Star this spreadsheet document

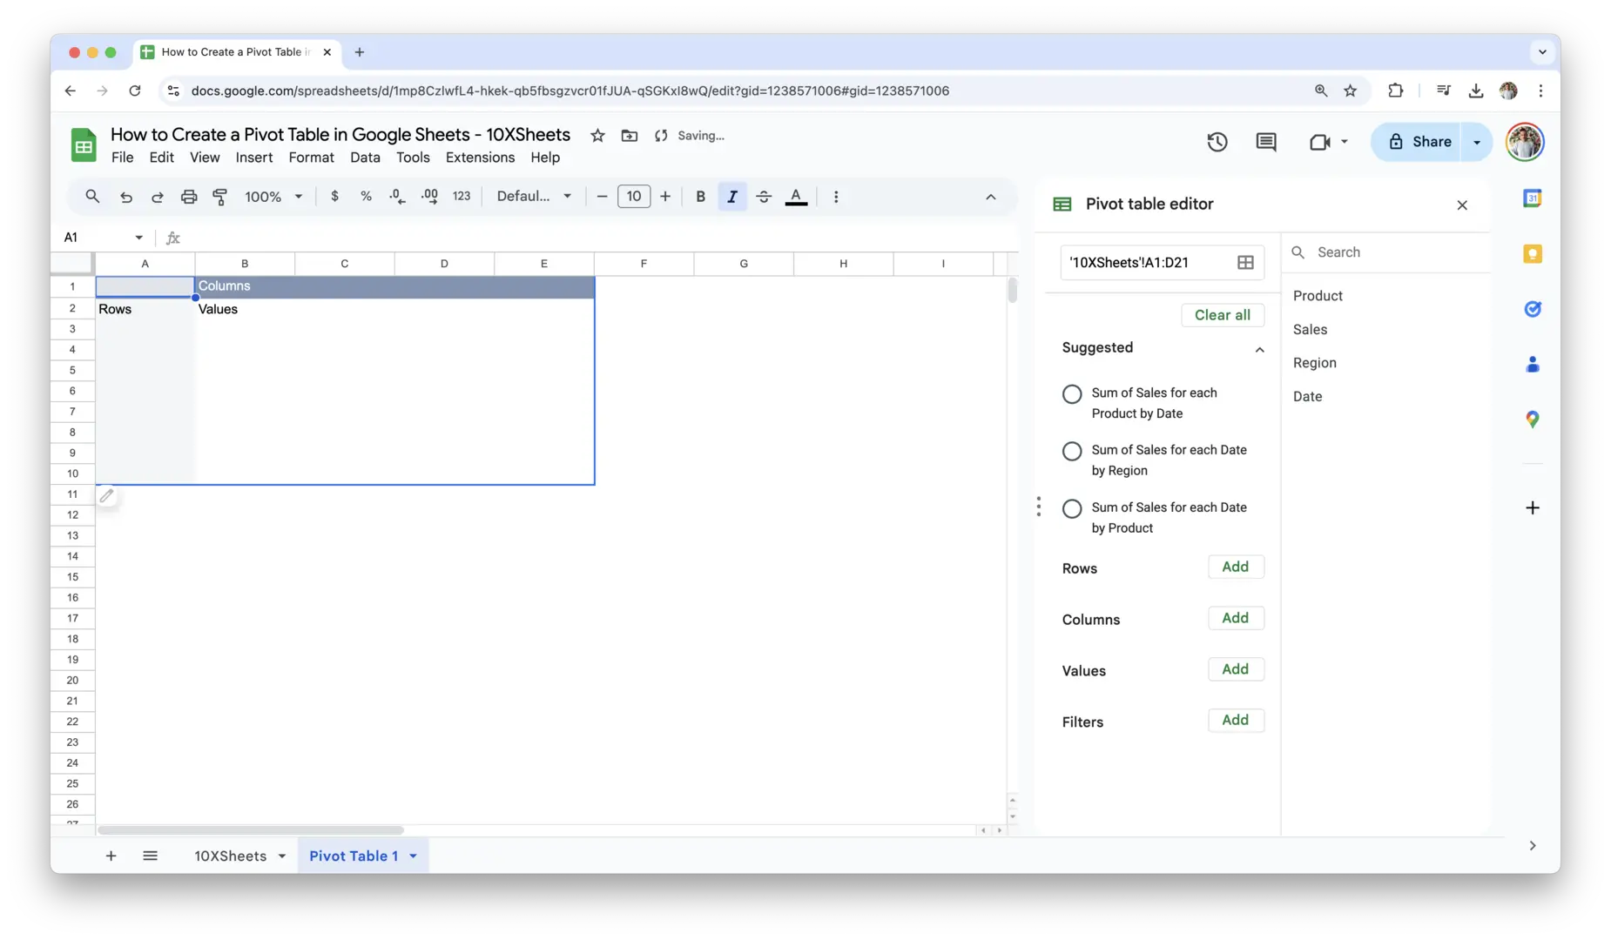click(x=597, y=136)
